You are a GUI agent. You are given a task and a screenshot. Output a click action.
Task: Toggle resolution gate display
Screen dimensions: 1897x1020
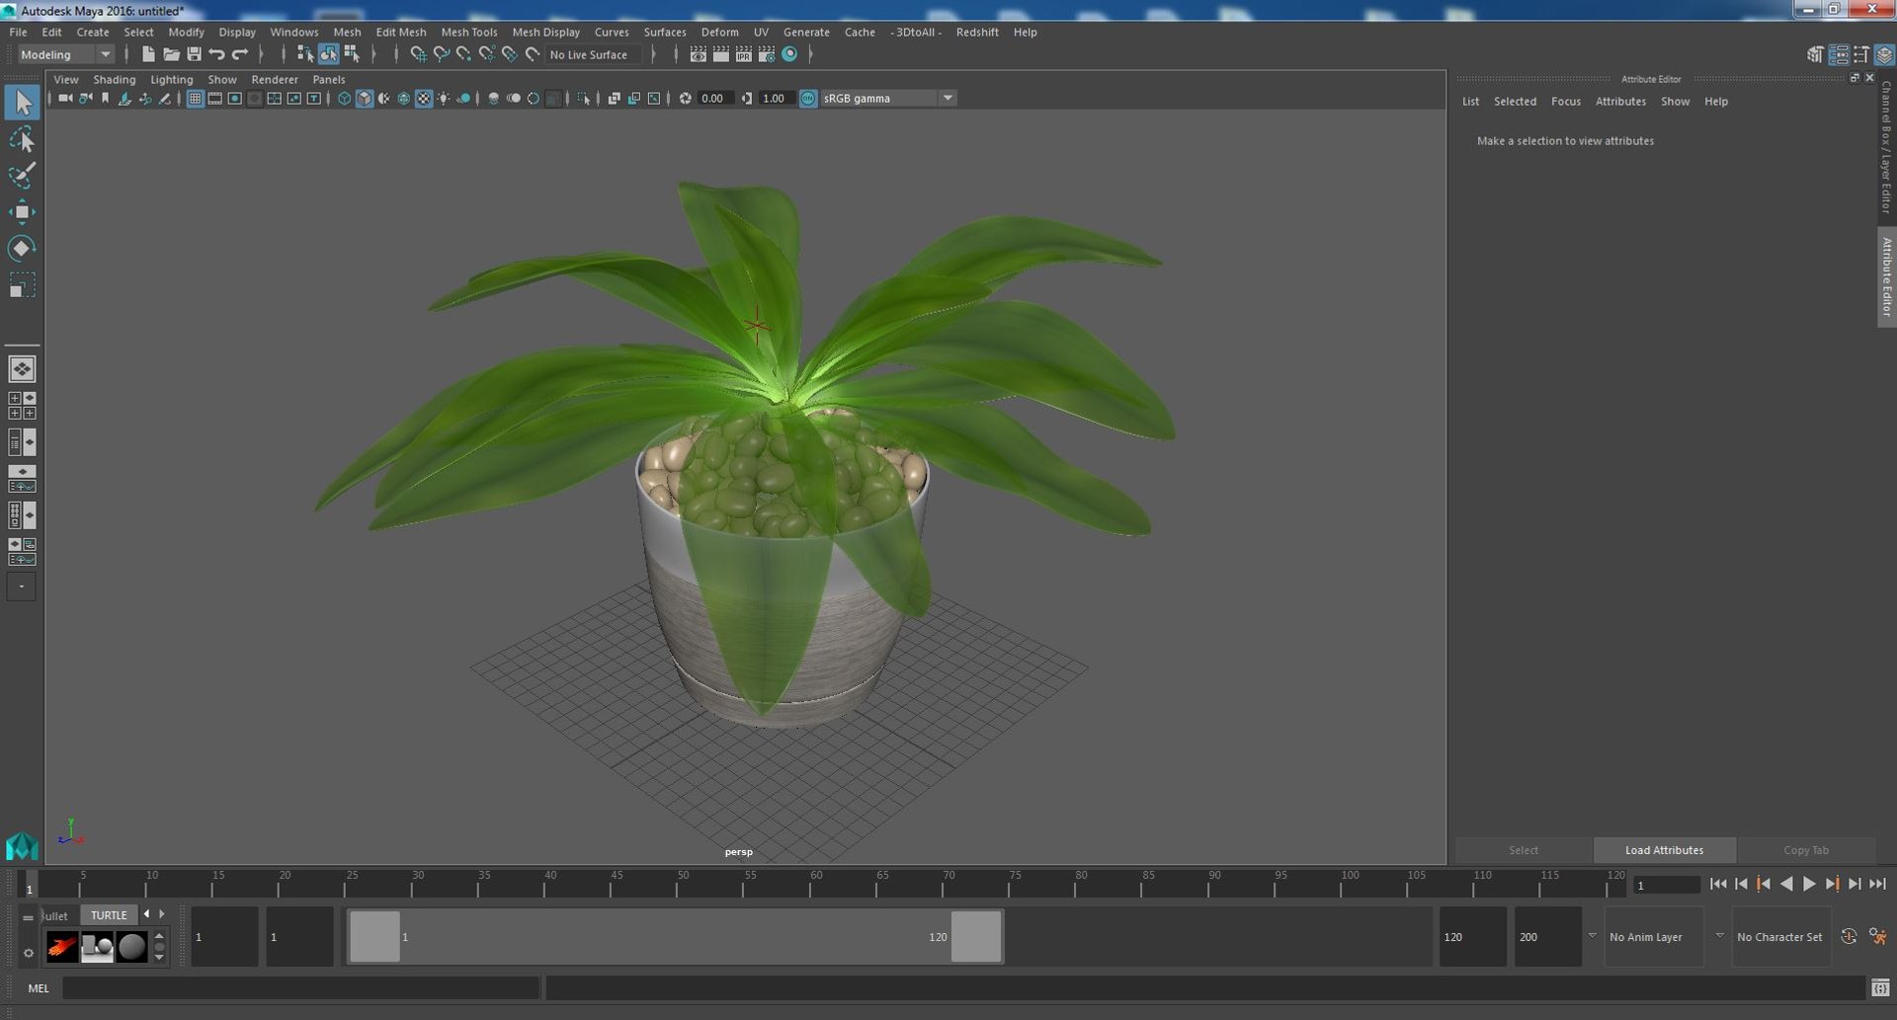point(234,98)
